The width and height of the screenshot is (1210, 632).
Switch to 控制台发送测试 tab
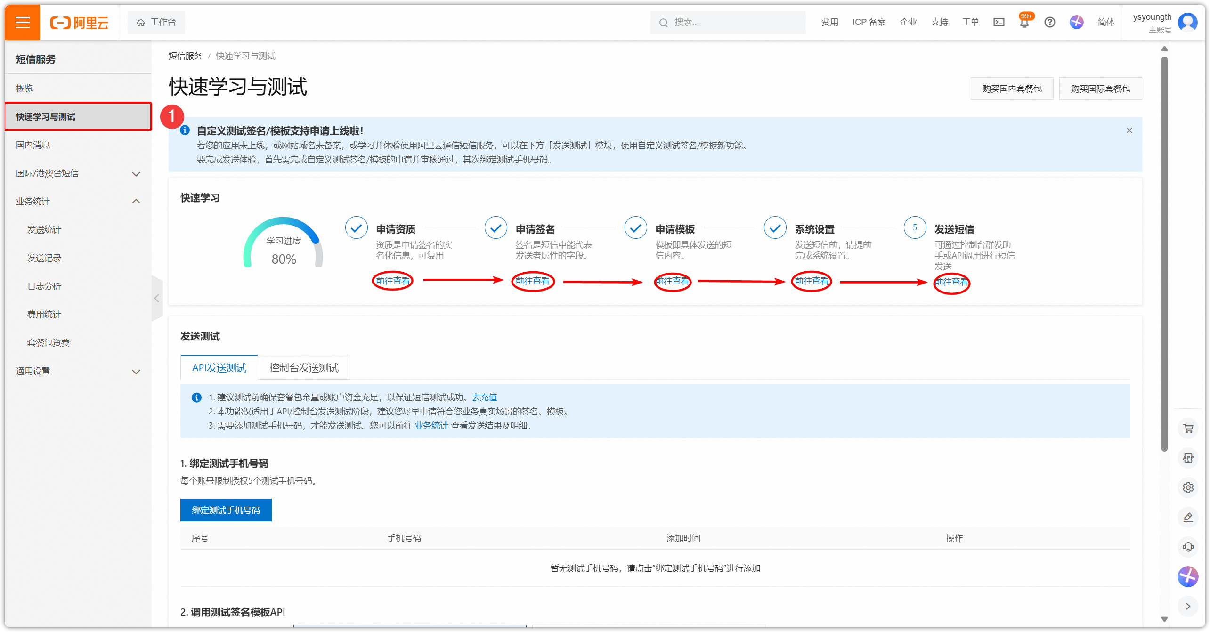pos(304,367)
